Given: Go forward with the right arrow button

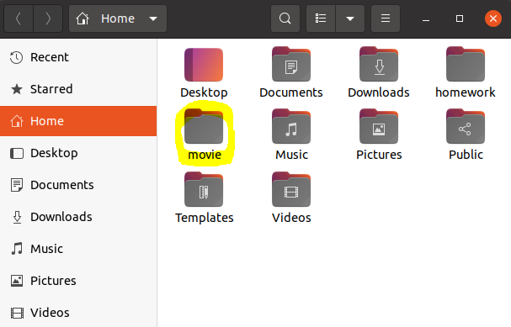Looking at the screenshot, I should pos(48,18).
